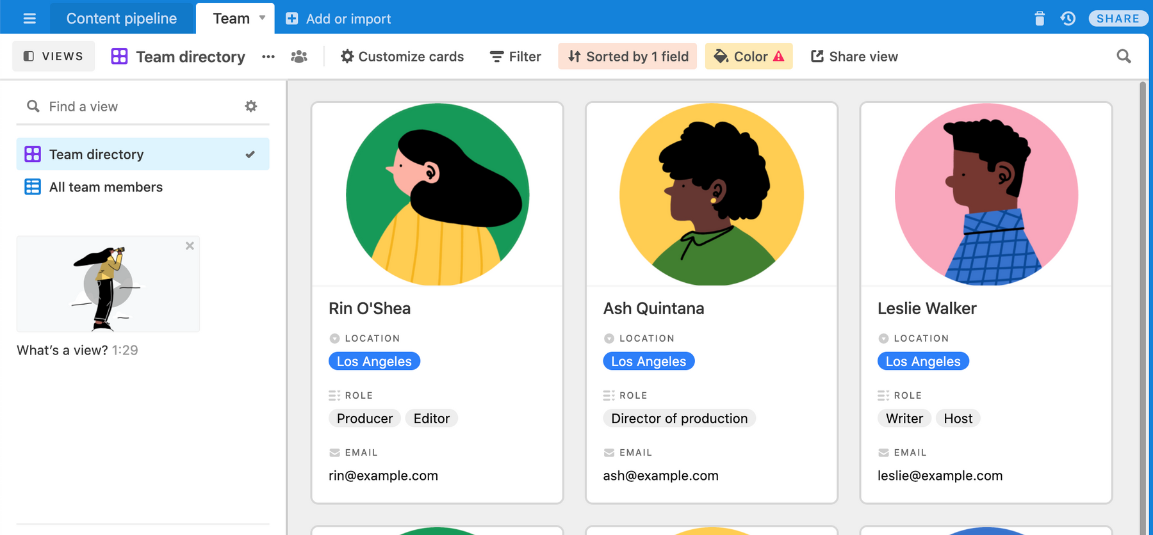Expand the Team tab dropdown arrow
This screenshot has height=535, width=1153.
pyautogui.click(x=262, y=18)
